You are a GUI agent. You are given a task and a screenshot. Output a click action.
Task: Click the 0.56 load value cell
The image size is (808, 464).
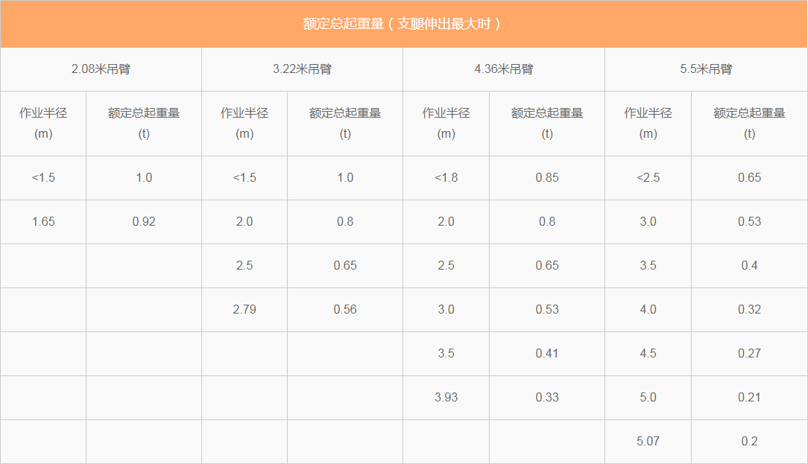tap(345, 309)
